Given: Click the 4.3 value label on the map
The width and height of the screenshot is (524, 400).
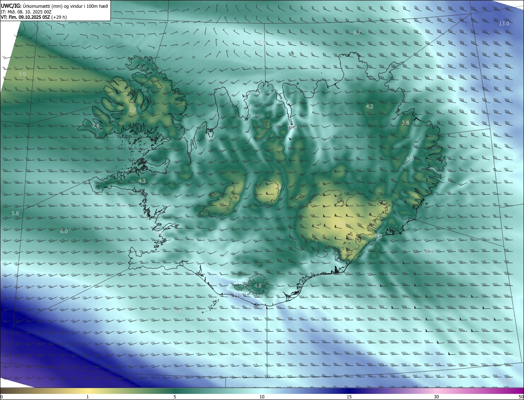Looking at the screenshot, I should pyautogui.click(x=142, y=181).
